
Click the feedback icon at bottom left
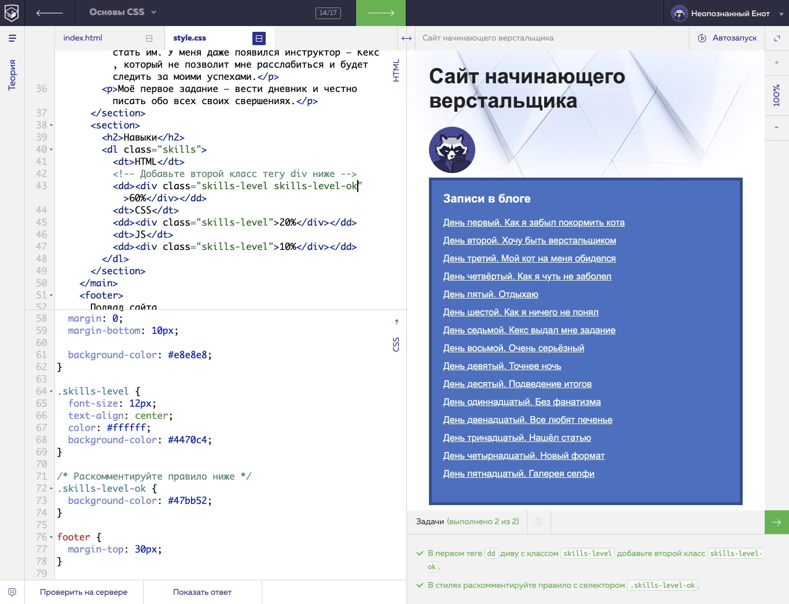click(12, 592)
